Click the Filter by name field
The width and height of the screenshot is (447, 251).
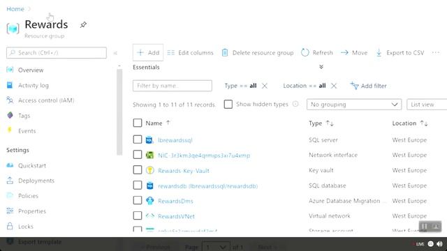pyautogui.click(x=173, y=86)
